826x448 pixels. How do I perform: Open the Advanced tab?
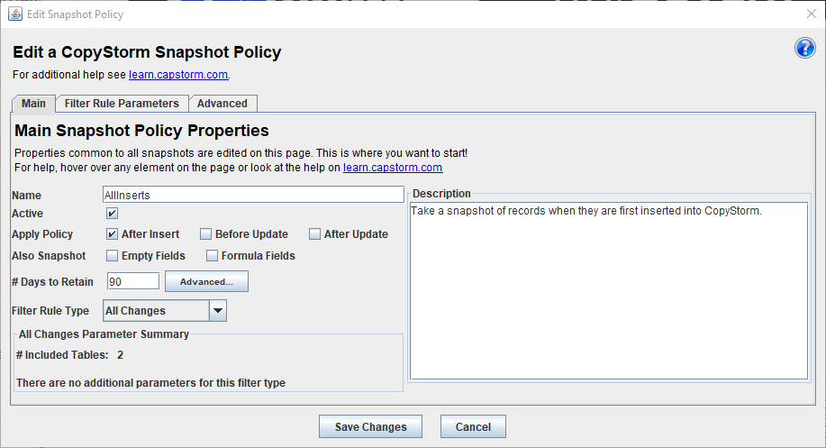222,104
